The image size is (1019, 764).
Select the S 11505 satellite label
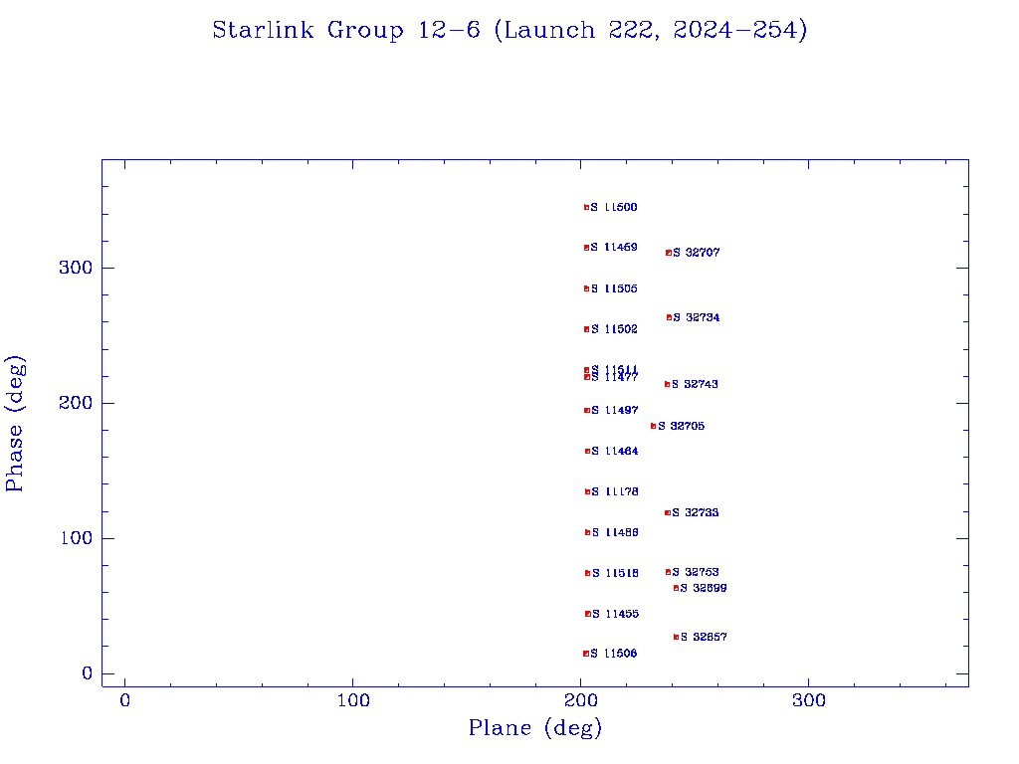tap(614, 288)
